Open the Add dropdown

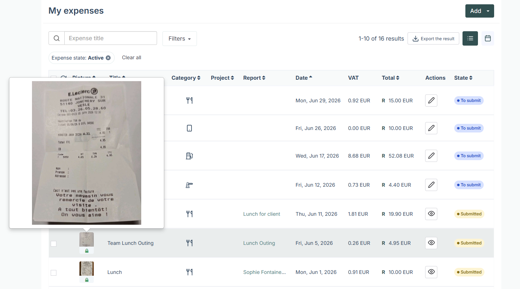(x=479, y=11)
